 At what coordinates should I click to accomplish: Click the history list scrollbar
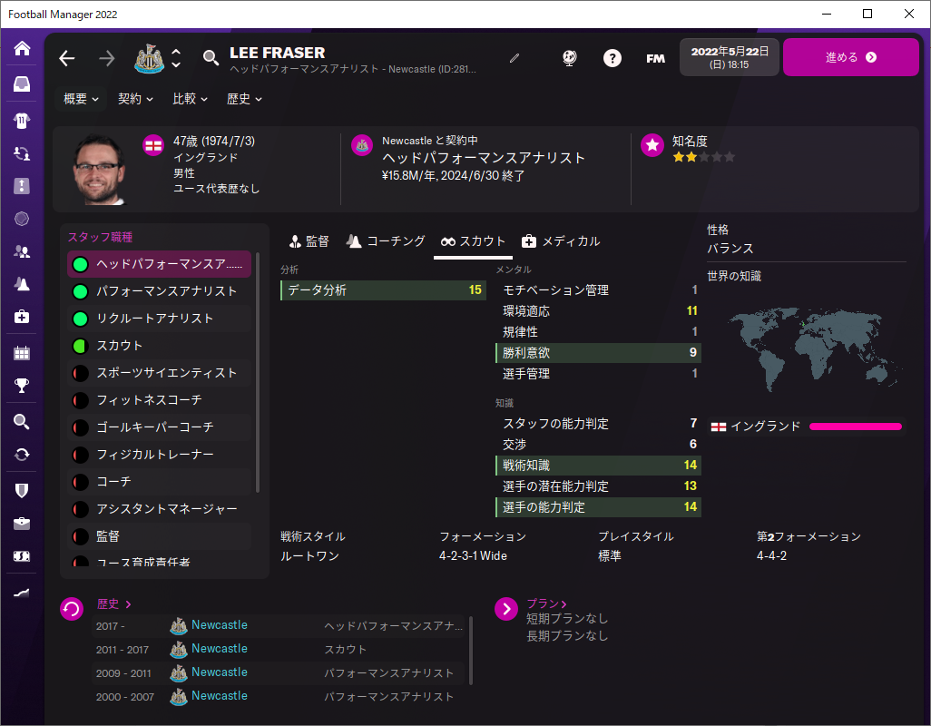point(471,652)
